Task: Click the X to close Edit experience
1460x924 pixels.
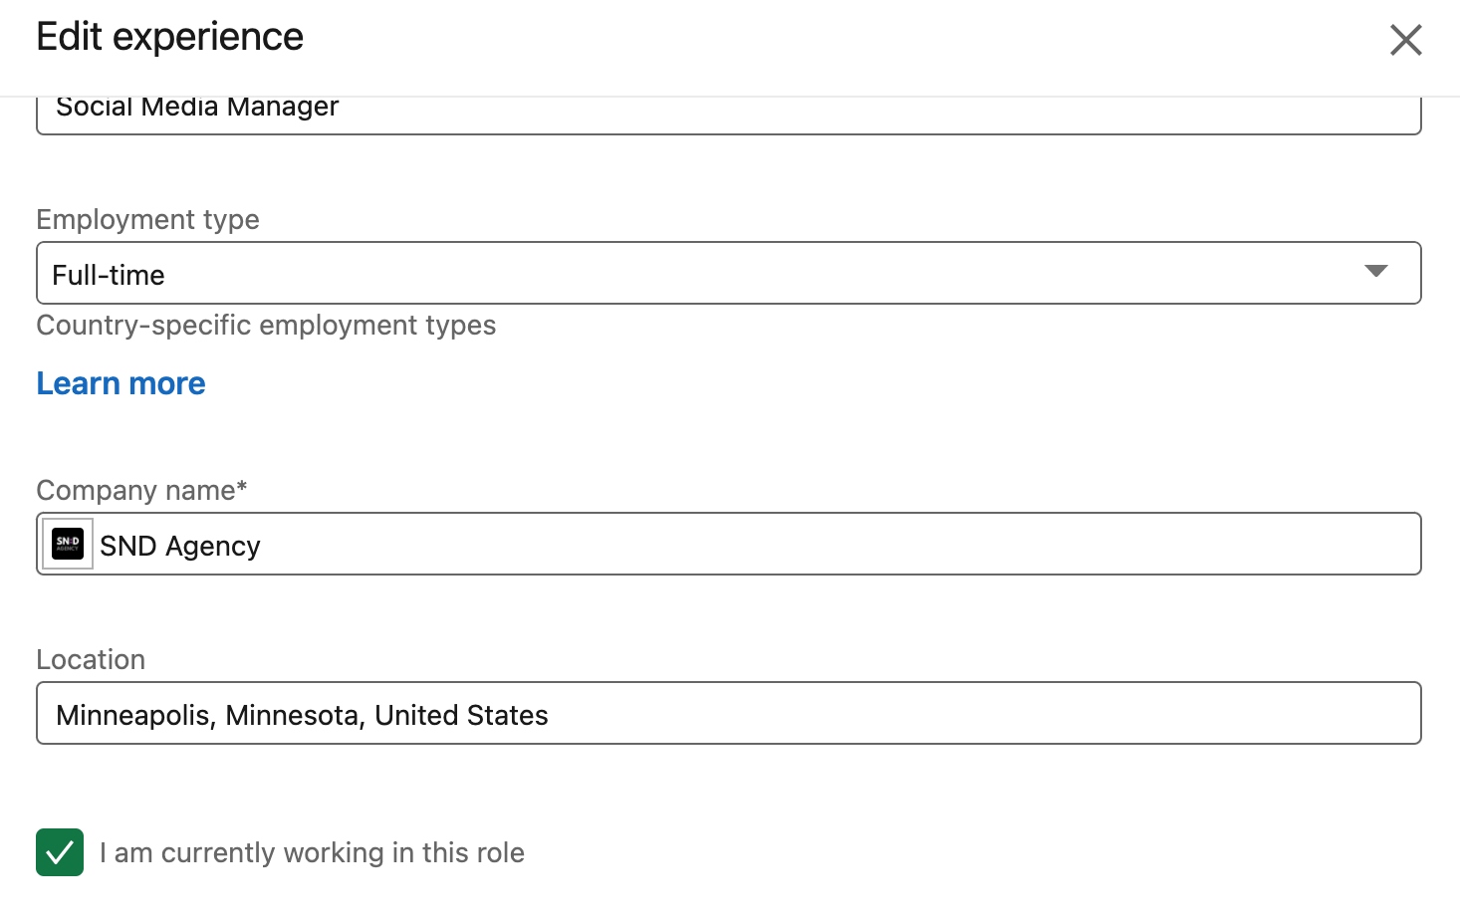Action: [1405, 40]
